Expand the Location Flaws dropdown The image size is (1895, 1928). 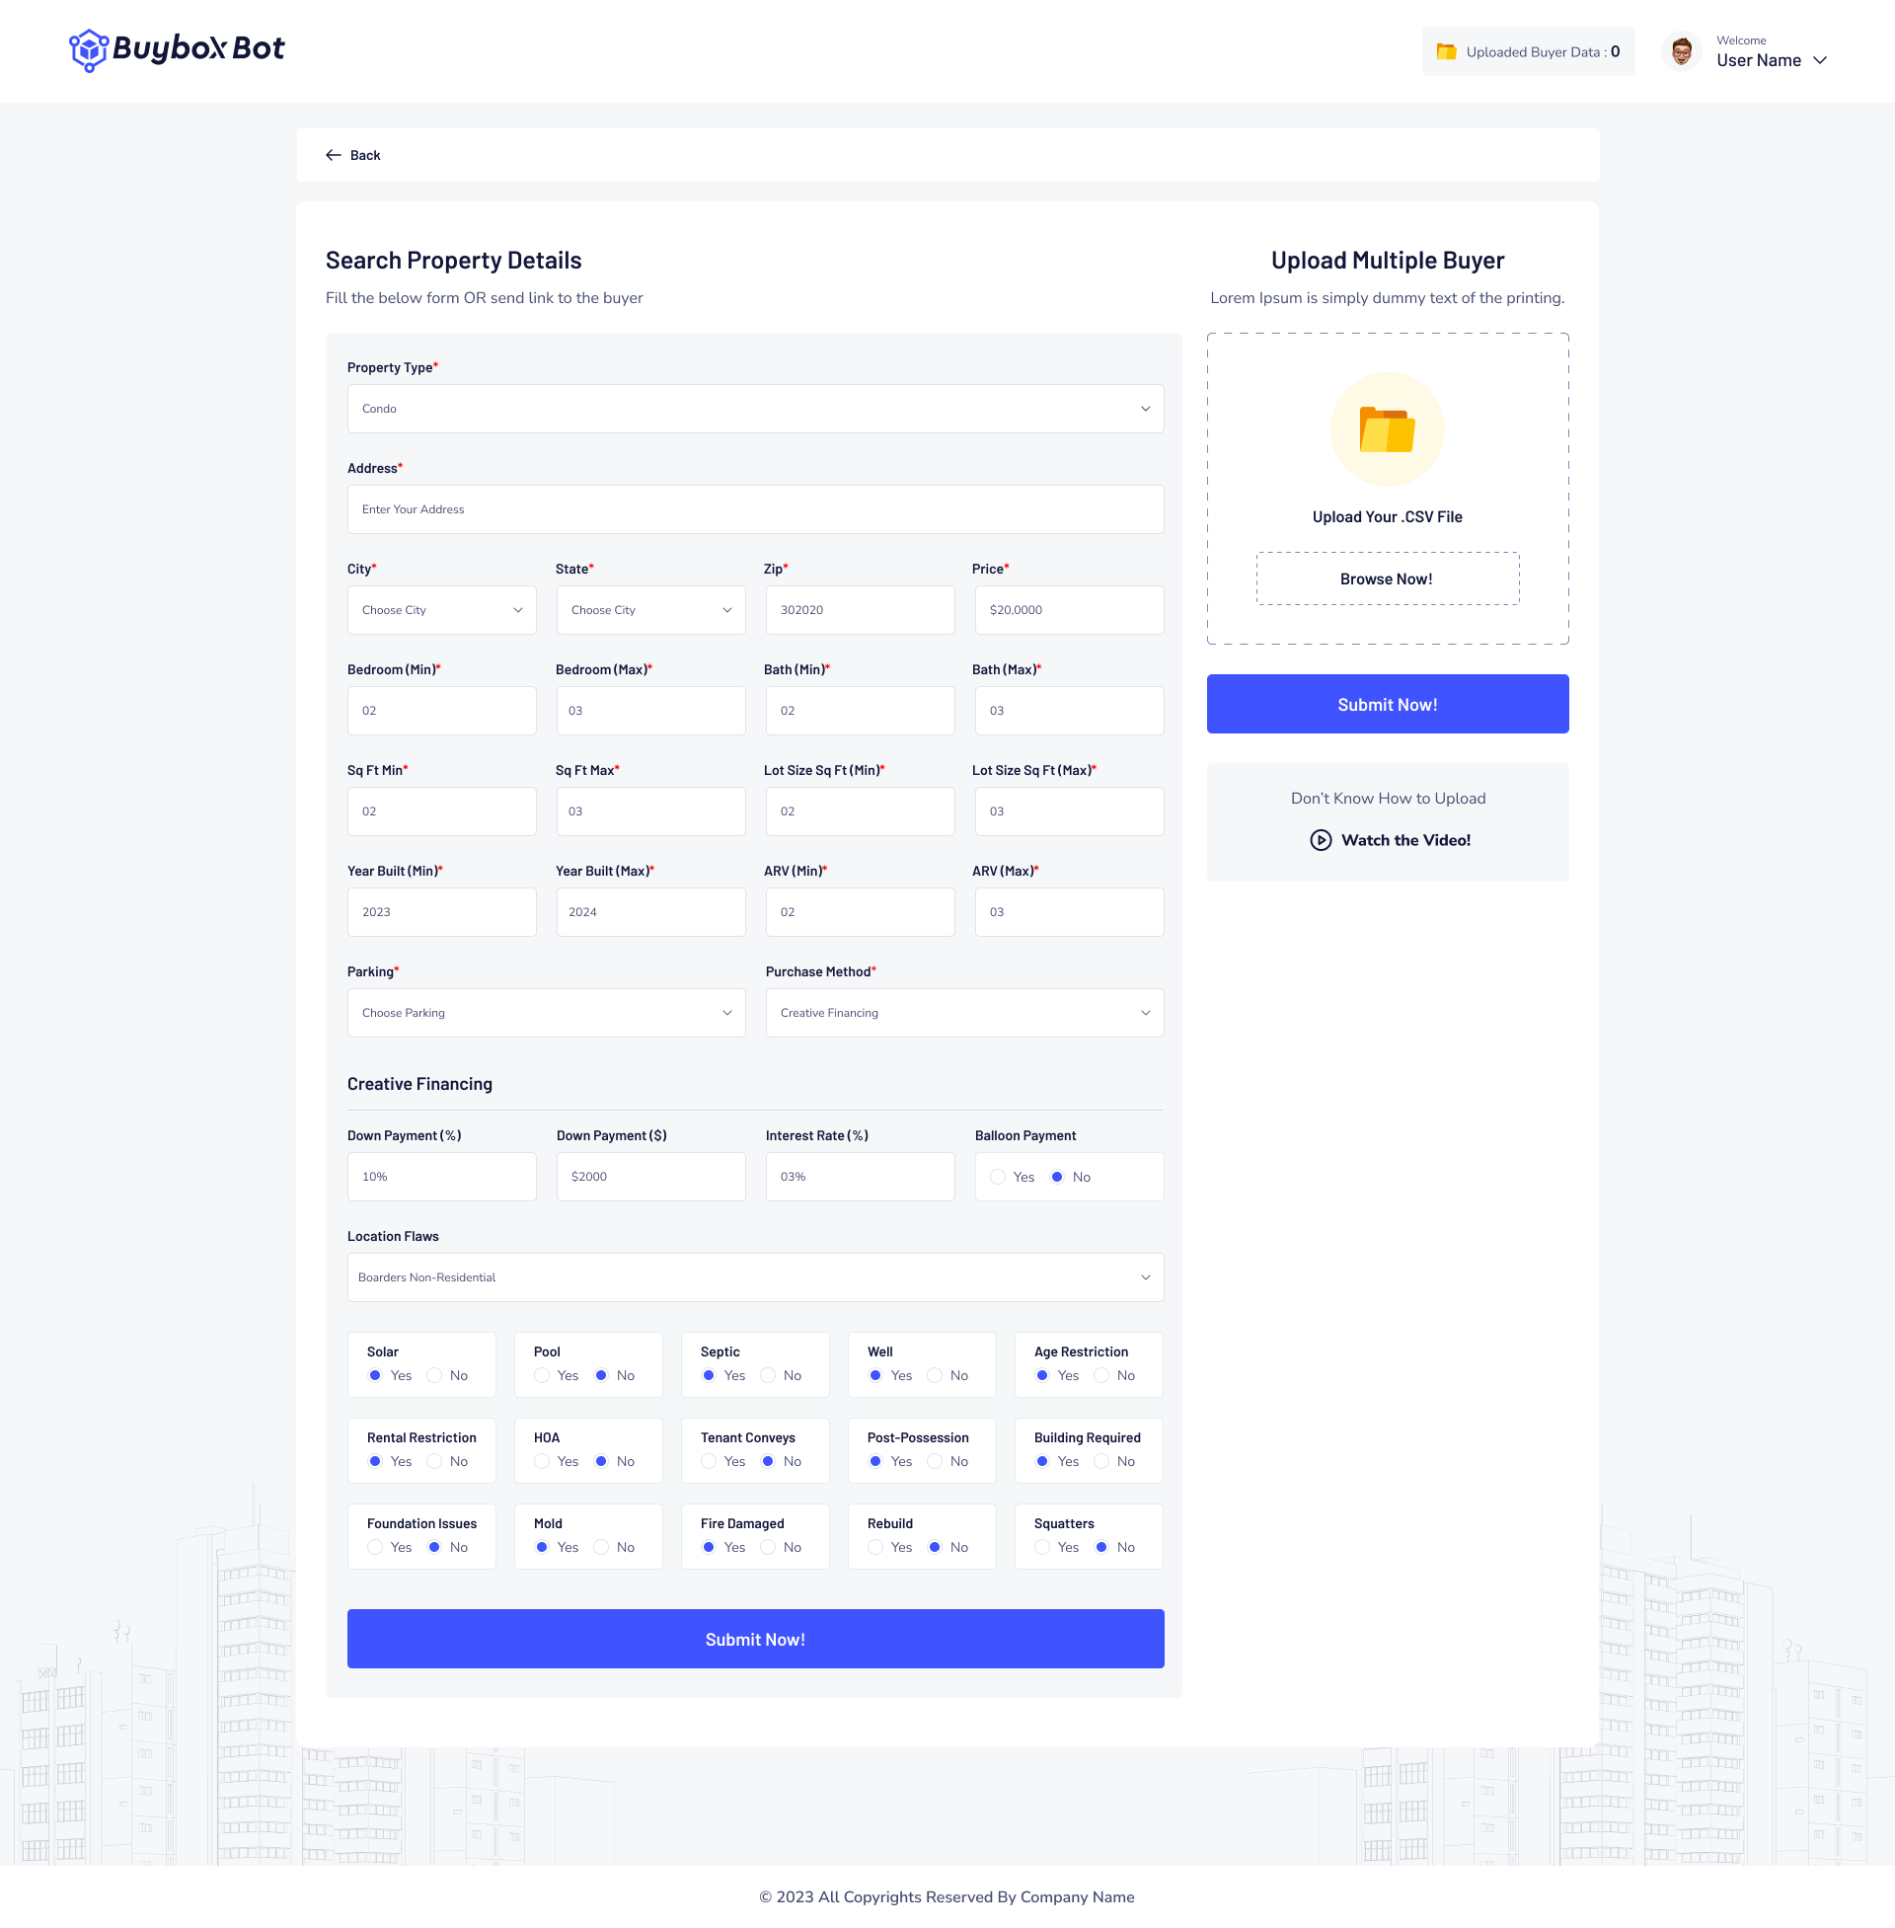(754, 1277)
